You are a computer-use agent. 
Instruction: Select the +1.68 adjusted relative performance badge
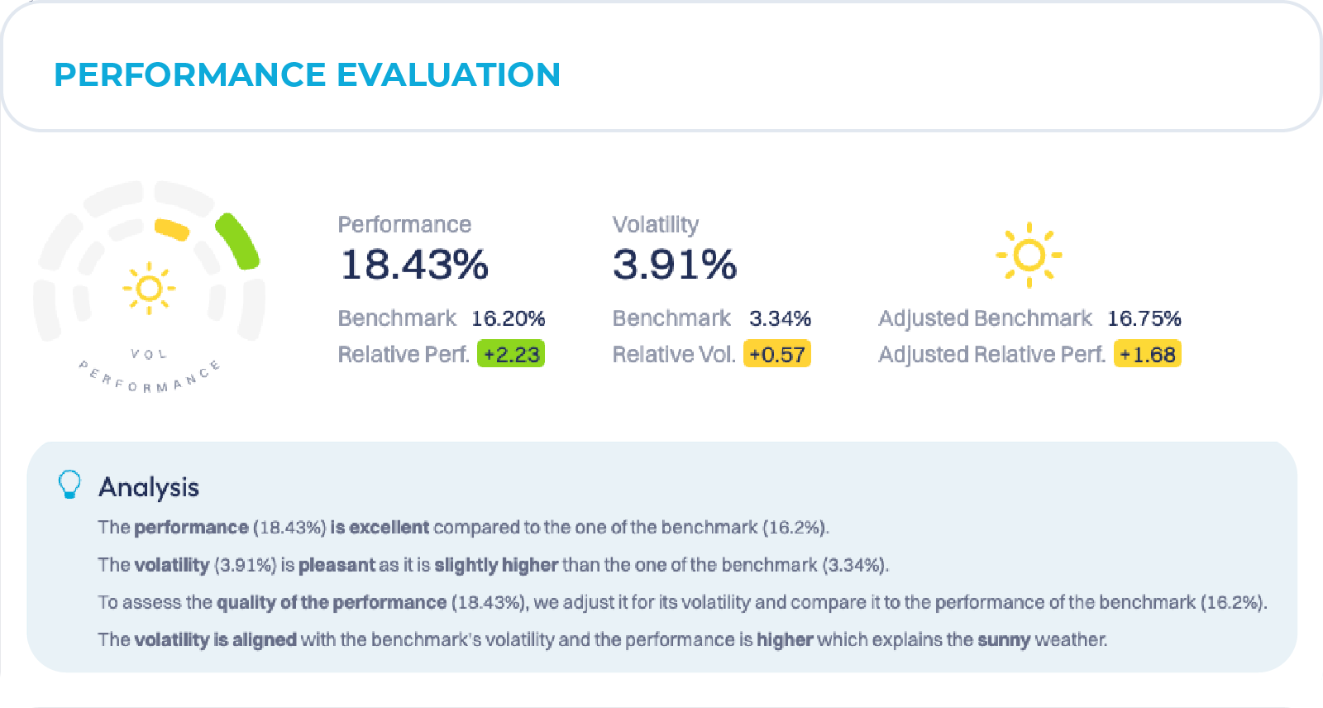1148,354
